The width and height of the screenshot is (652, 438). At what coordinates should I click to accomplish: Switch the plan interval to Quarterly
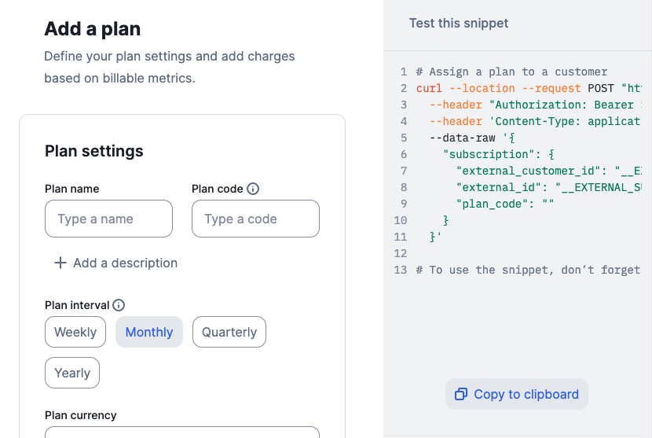click(x=229, y=332)
